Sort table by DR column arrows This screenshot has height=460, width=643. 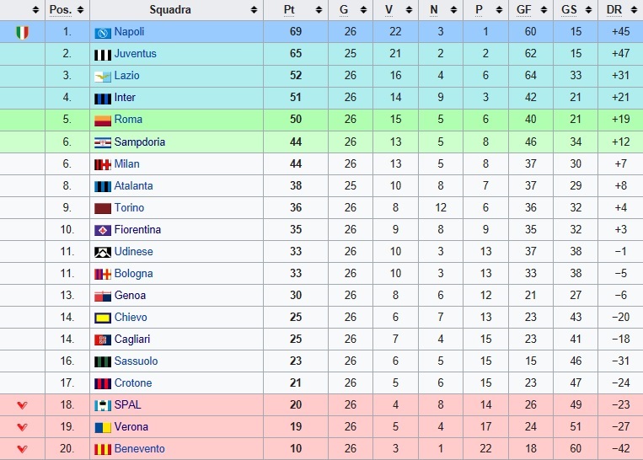pyautogui.click(x=633, y=10)
